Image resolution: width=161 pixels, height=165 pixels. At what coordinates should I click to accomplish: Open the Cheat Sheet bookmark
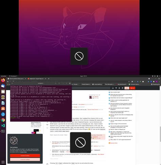(x=86, y=84)
